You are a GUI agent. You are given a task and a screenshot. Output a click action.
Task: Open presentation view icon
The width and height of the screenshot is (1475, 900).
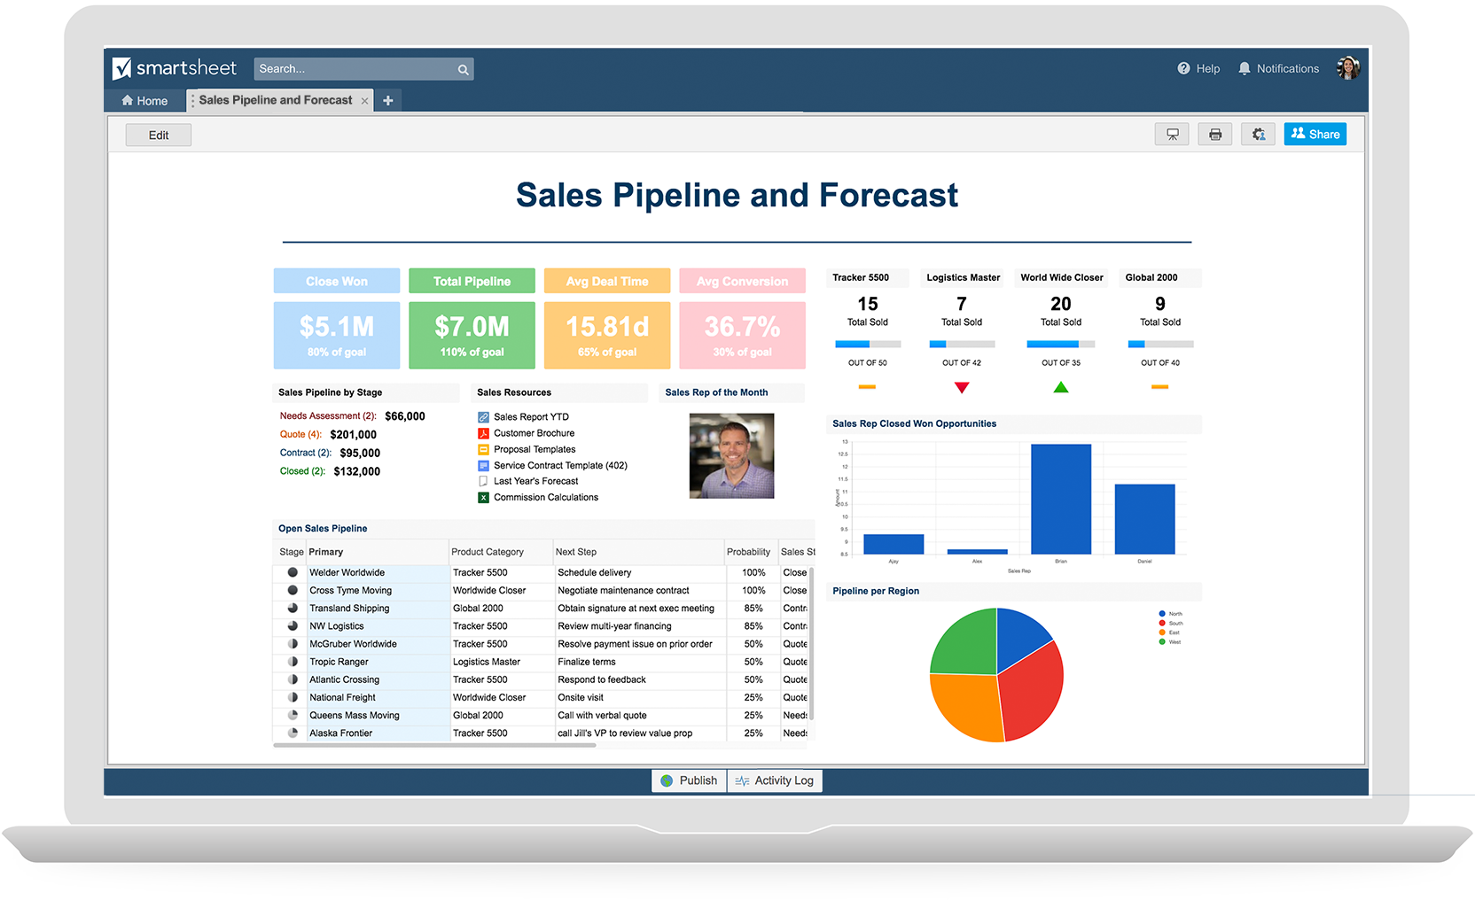click(1172, 135)
